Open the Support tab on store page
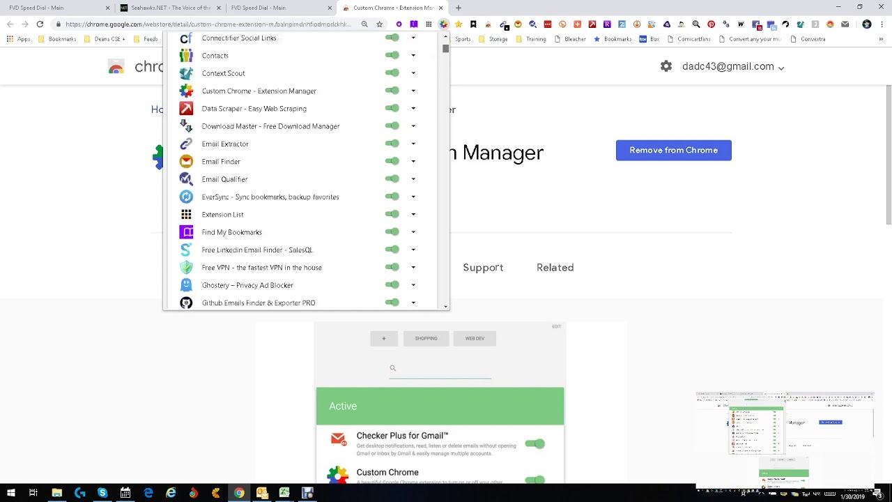 tap(483, 268)
